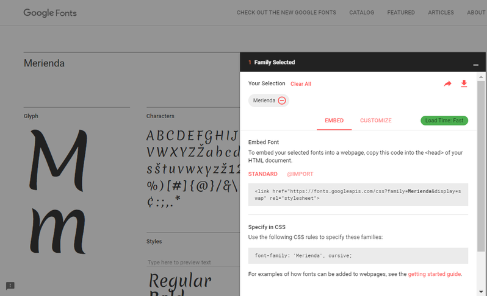Switch to the Embed tab
The height and width of the screenshot is (296, 487).
[334, 121]
